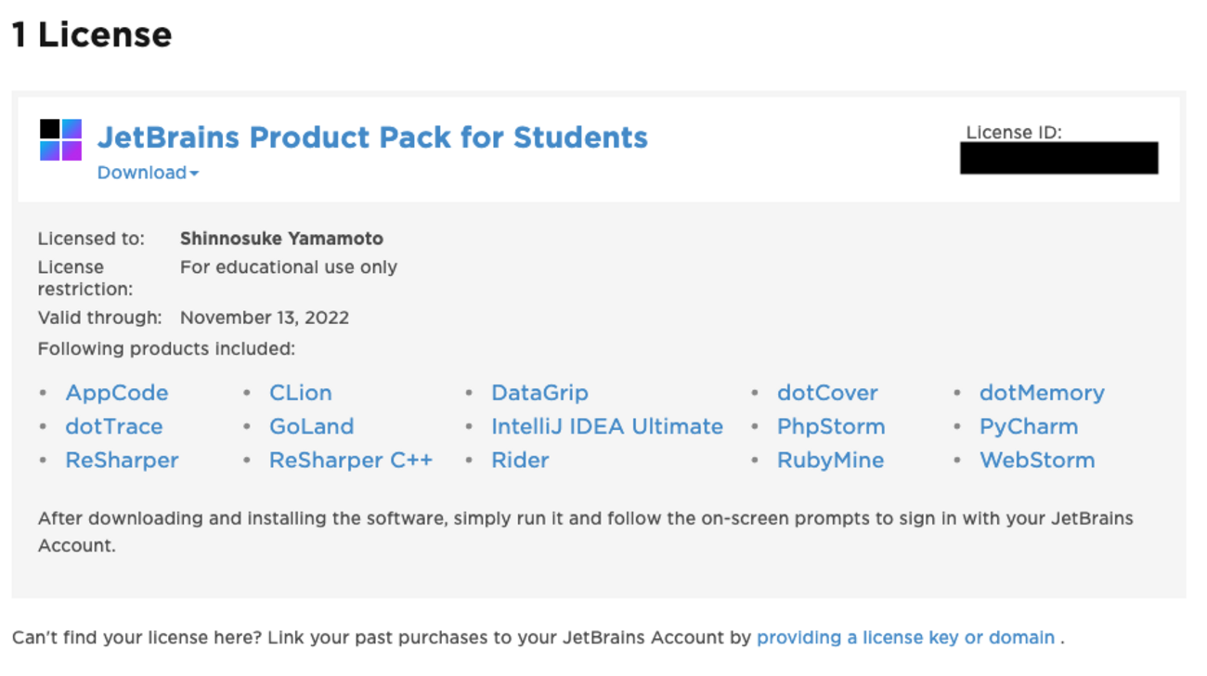Open JetBrains Product Pack for Students title
Image resolution: width=1207 pixels, height=676 pixels.
pos(372,137)
